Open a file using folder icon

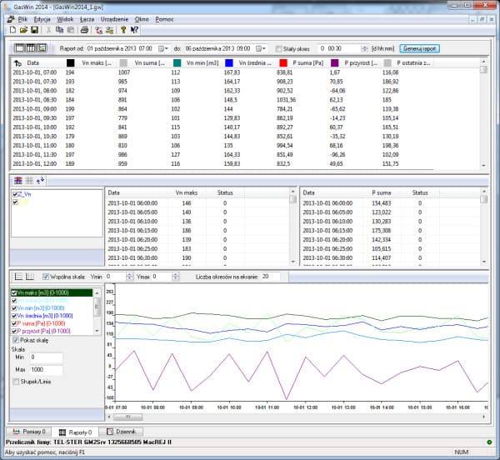pos(23,30)
